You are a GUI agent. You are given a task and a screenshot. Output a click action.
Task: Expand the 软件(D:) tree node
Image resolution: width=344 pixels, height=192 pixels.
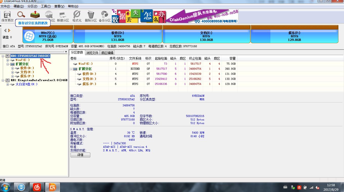tap(12, 68)
